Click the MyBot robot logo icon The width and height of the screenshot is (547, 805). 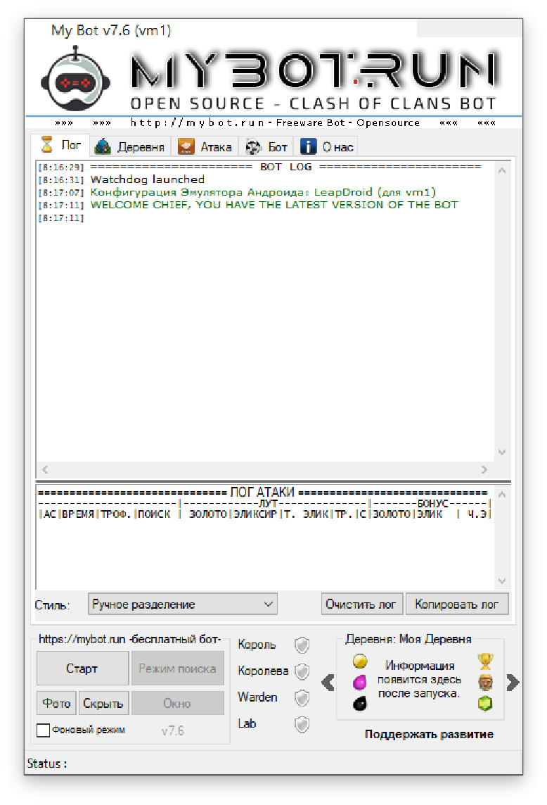pos(75,79)
